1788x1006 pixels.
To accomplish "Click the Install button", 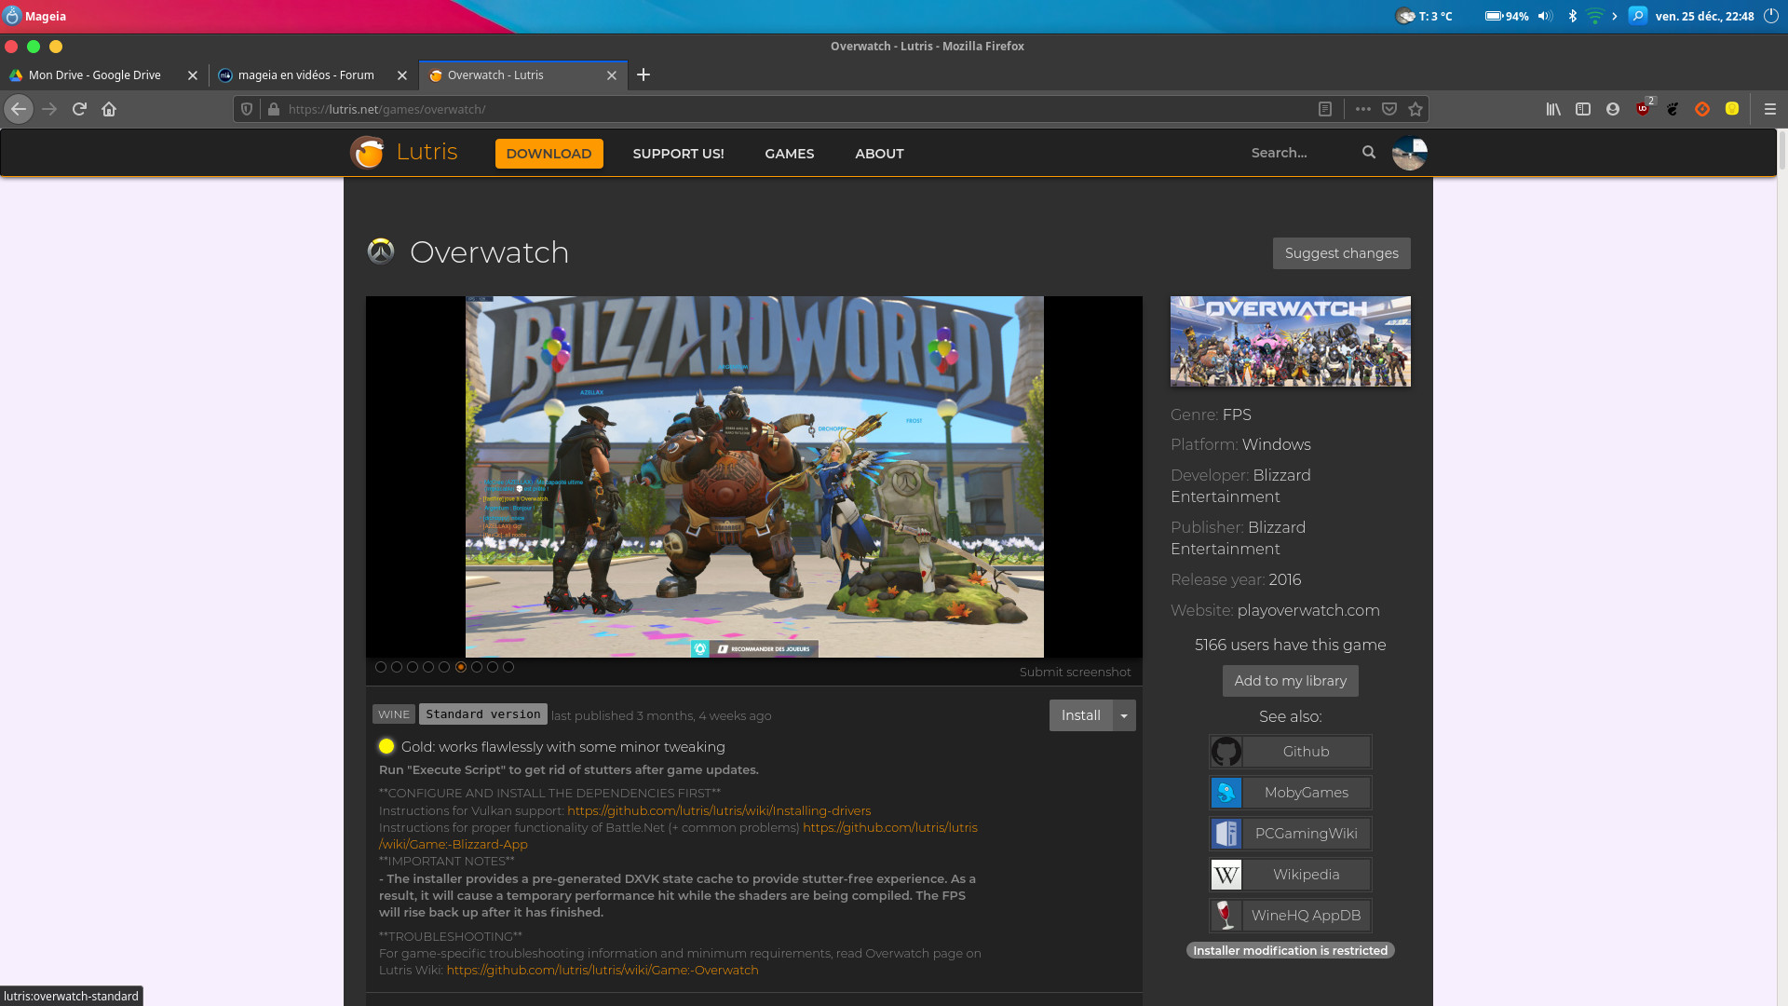I will click(x=1081, y=715).
